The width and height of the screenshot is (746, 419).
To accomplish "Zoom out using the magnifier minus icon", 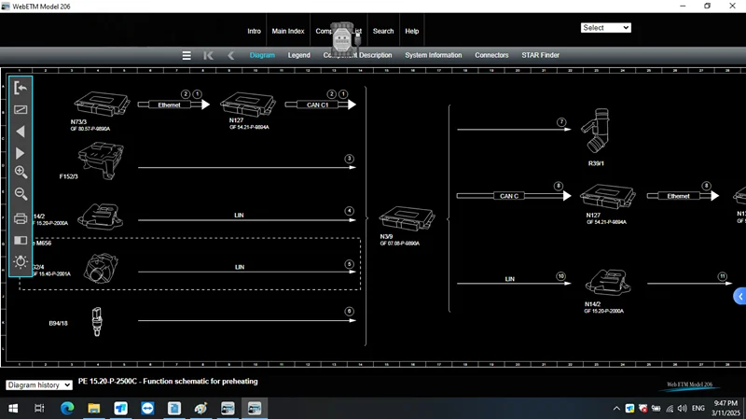I will [21, 194].
